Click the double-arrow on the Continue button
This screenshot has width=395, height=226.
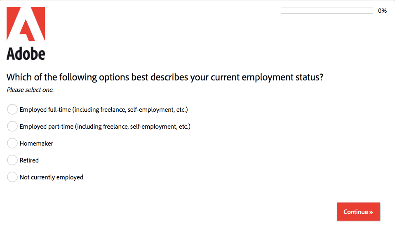pyautogui.click(x=371, y=212)
